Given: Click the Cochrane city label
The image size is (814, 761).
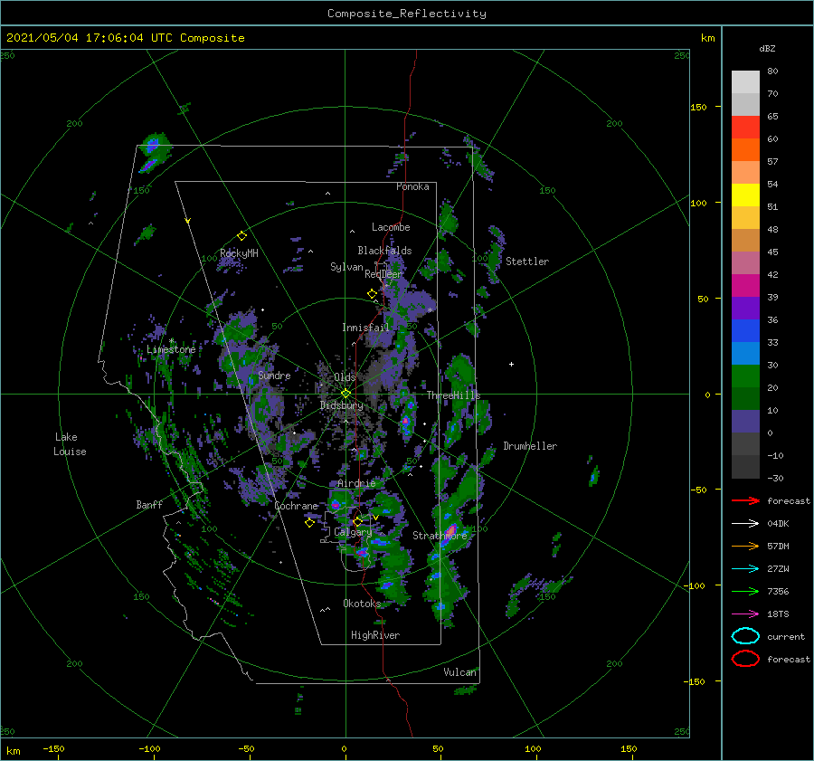Looking at the screenshot, I should pos(296,506).
